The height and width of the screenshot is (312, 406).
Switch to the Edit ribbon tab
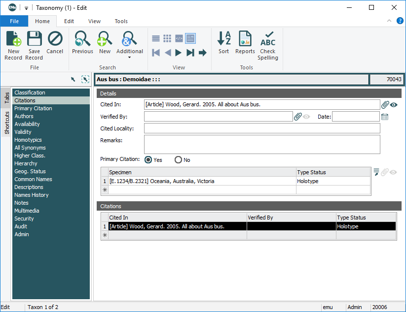pyautogui.click(x=69, y=21)
